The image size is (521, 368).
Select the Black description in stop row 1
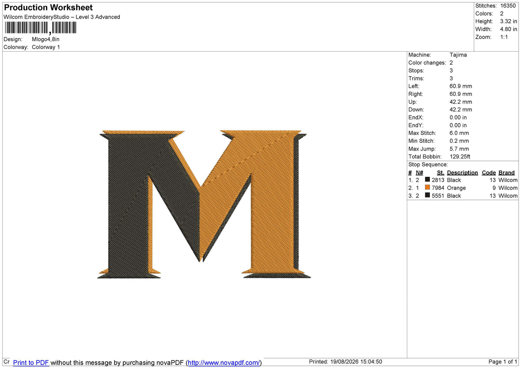(454, 180)
